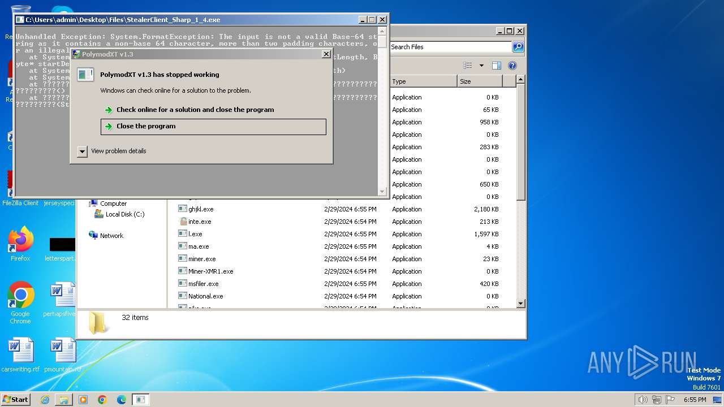Open the Start menu
Image resolution: width=724 pixels, height=407 pixels.
(15, 399)
